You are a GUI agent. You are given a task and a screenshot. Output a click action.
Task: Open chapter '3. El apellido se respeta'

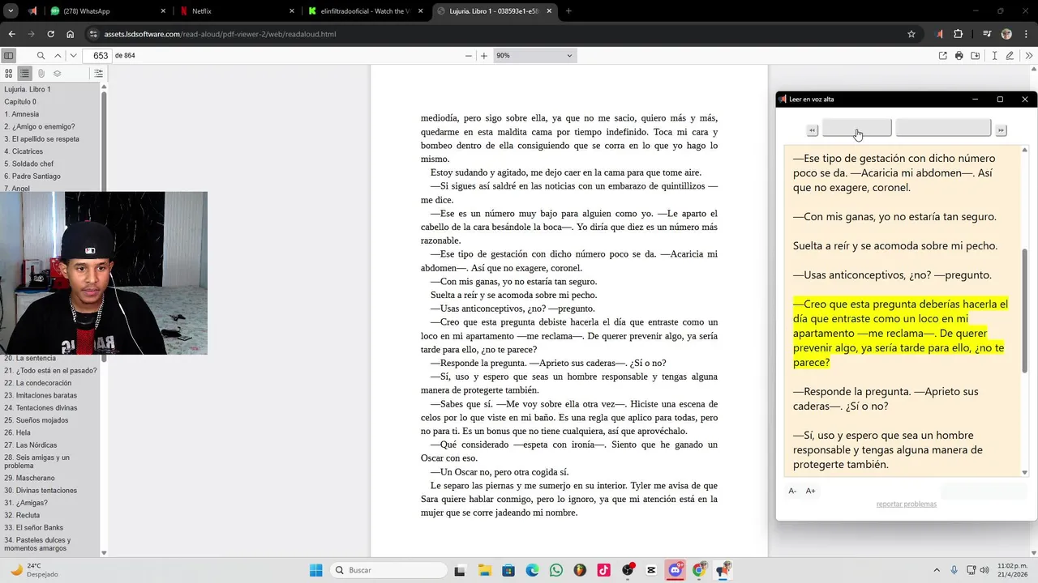click(42, 139)
